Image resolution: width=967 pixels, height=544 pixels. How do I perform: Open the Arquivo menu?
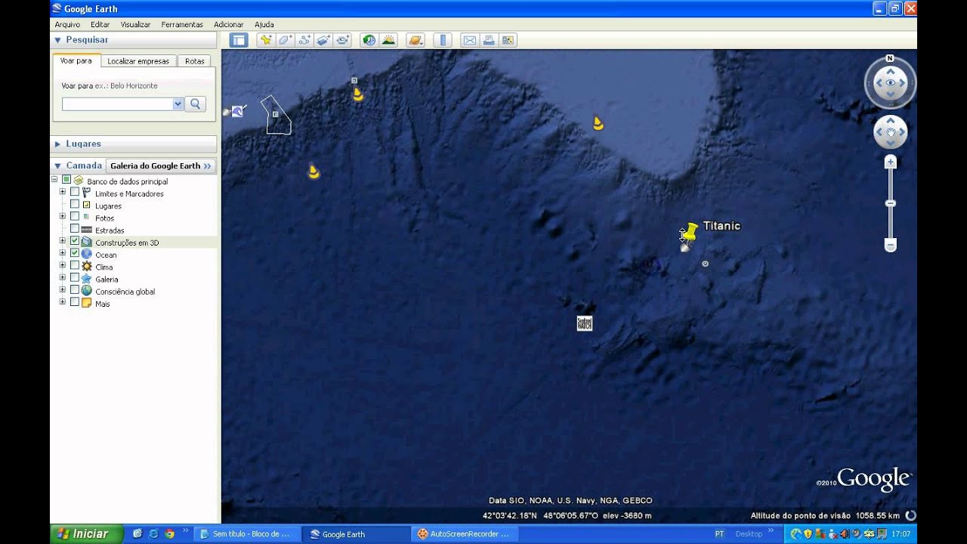[x=67, y=24]
